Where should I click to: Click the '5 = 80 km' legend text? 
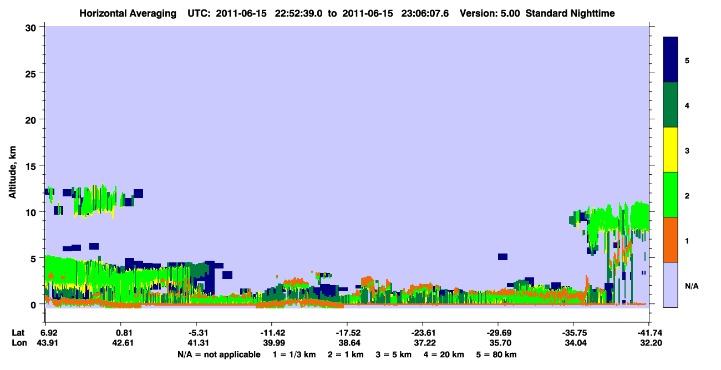click(497, 354)
